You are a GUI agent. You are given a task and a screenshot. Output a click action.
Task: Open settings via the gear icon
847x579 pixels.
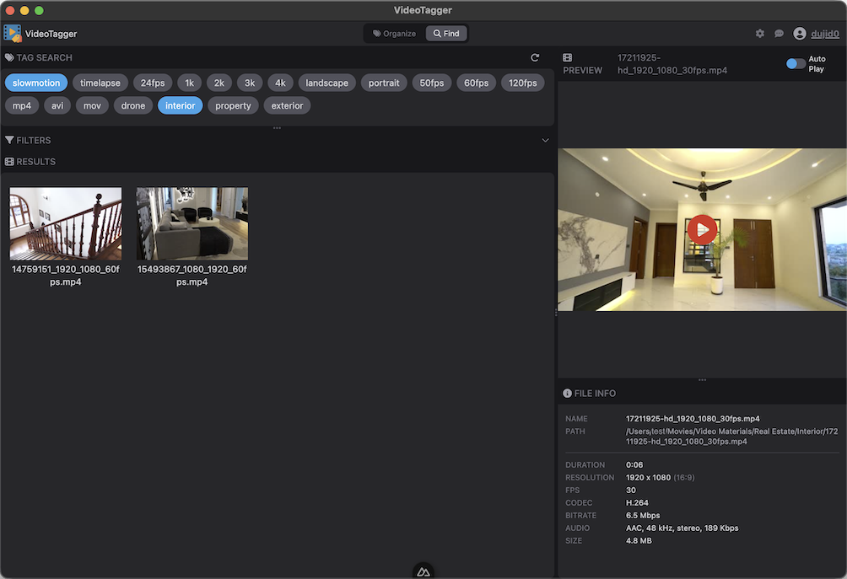(759, 34)
